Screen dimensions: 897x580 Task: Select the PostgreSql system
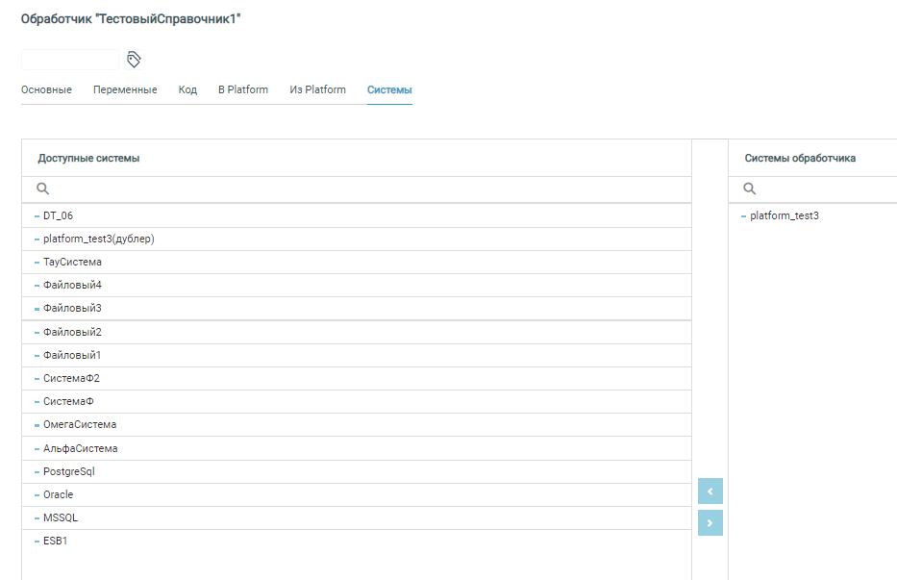coord(69,471)
